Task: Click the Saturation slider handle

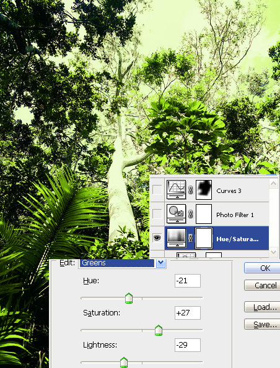Action: [159, 330]
